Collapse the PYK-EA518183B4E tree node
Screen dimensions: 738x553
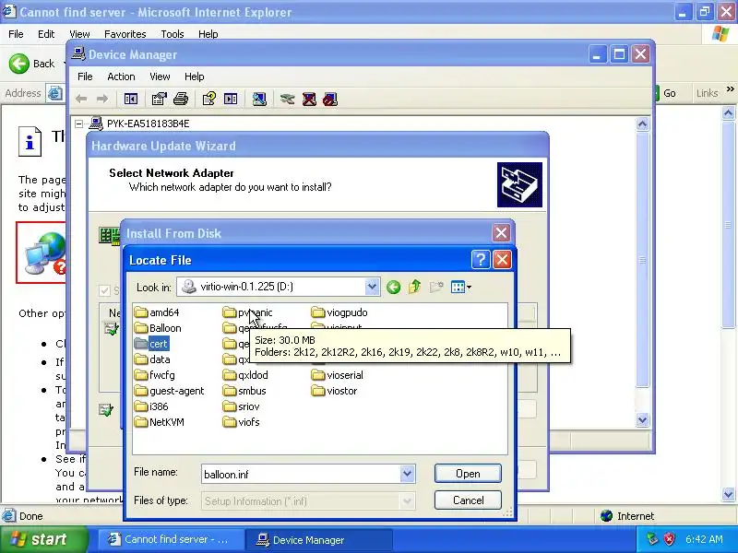click(79, 124)
